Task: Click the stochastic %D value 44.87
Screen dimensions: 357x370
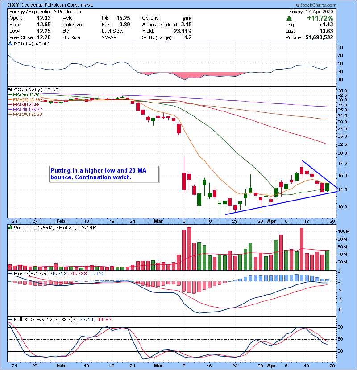Action: click(x=104, y=320)
